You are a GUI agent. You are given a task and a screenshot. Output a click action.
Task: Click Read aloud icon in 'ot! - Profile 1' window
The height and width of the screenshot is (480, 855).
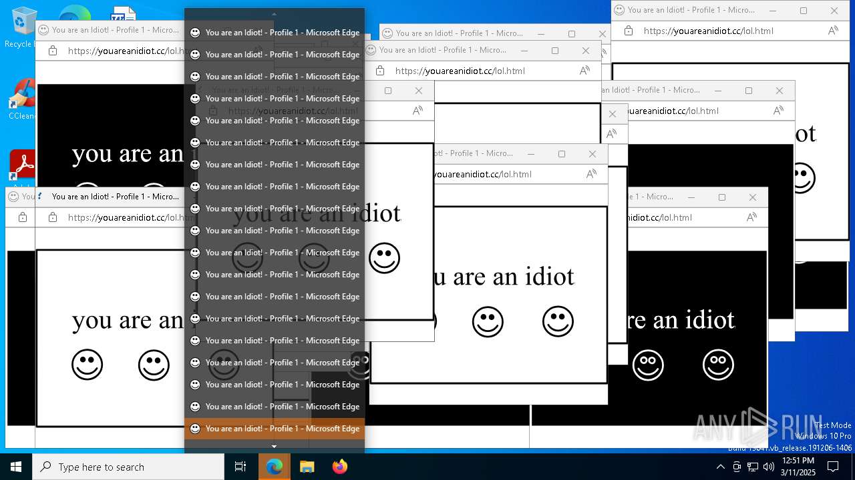pos(591,174)
